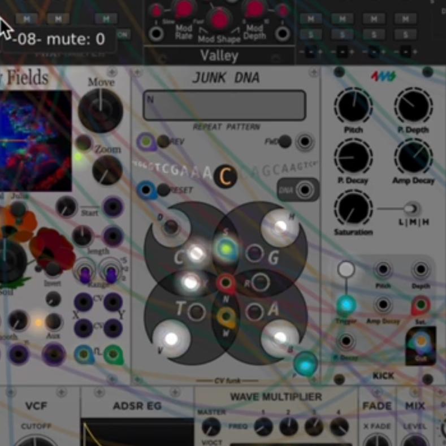Image resolution: width=446 pixels, height=446 pixels.
Task: Click the Junk DNA sequence display field
Action: 224,105
